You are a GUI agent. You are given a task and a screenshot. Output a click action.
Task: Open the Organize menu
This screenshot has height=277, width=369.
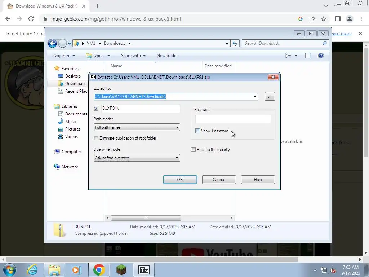64,56
